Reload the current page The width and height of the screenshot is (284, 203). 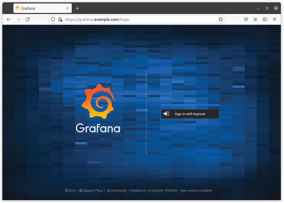28,19
